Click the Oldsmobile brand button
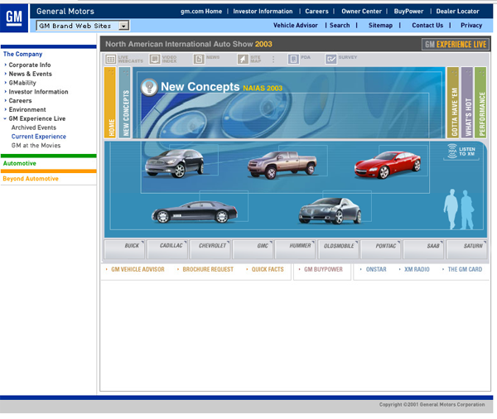 pos(338,249)
